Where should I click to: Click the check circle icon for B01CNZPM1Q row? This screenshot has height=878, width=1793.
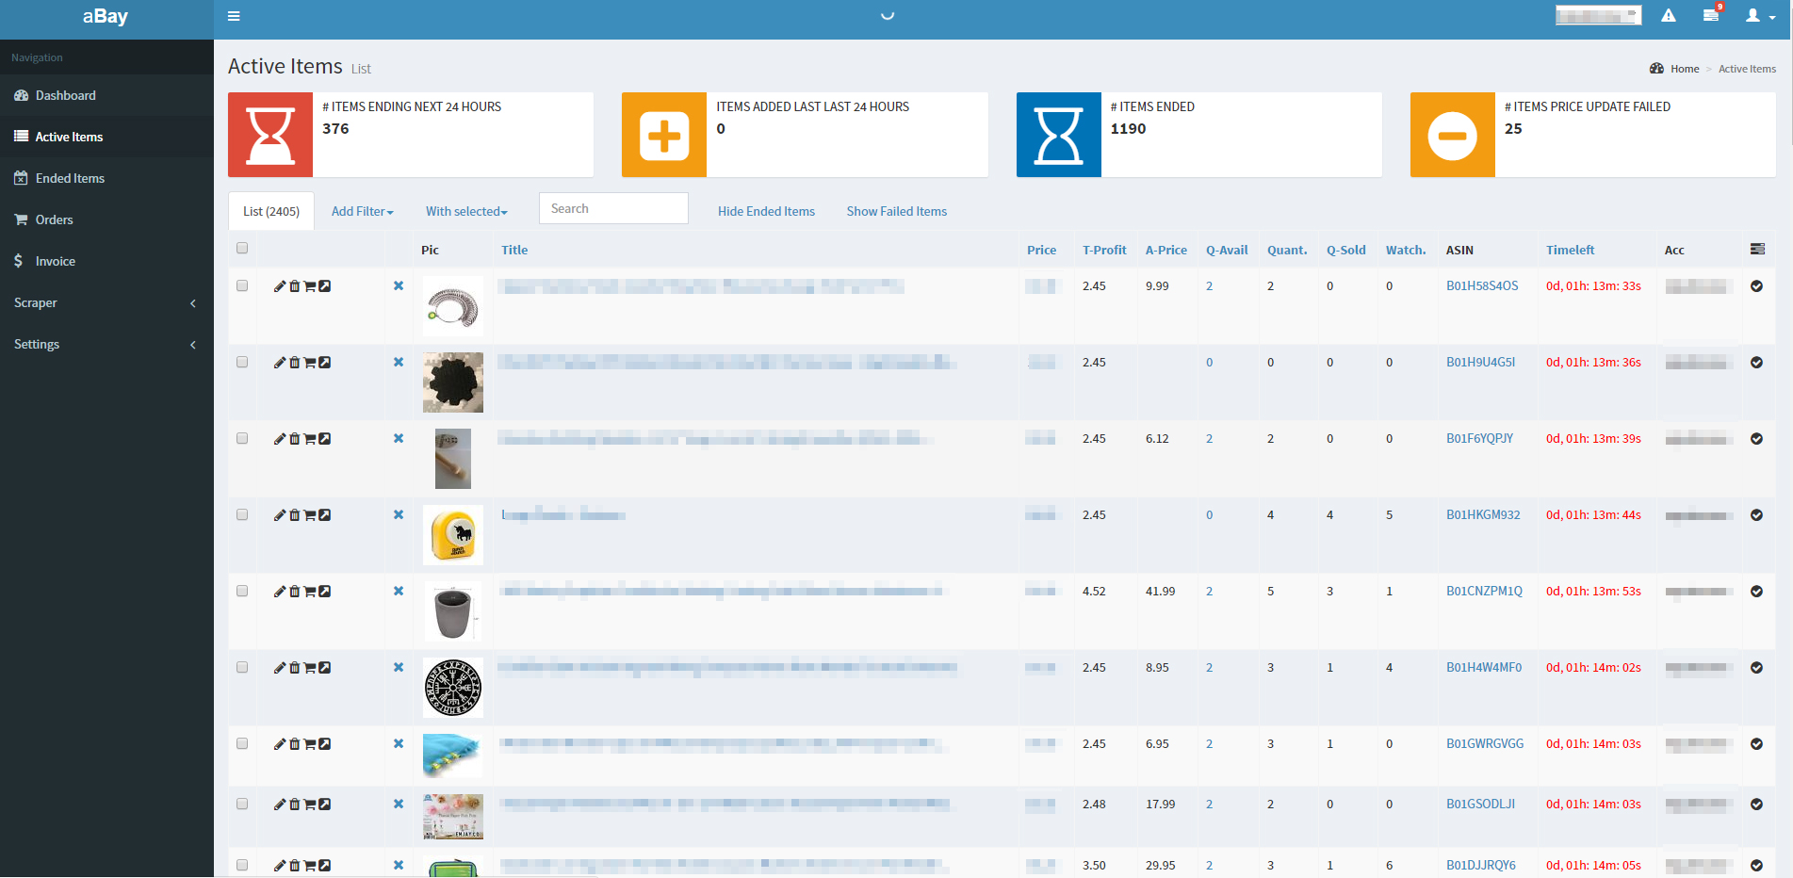tap(1757, 592)
